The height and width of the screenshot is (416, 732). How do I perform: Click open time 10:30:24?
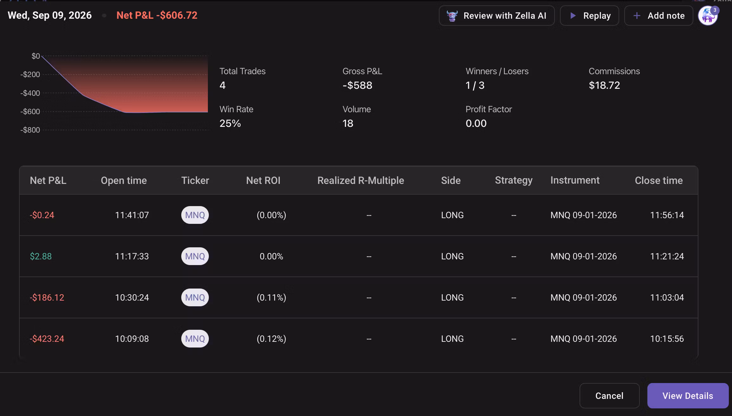click(x=132, y=297)
